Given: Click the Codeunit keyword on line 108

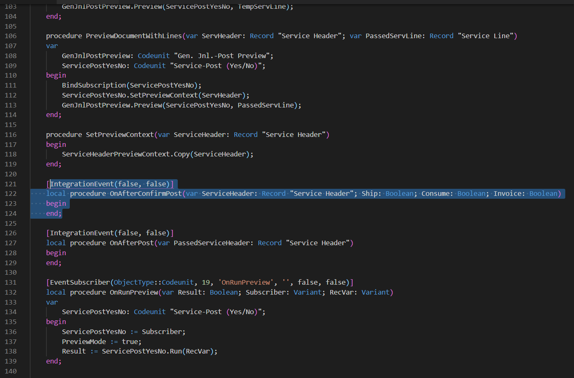Looking at the screenshot, I should (154, 55).
